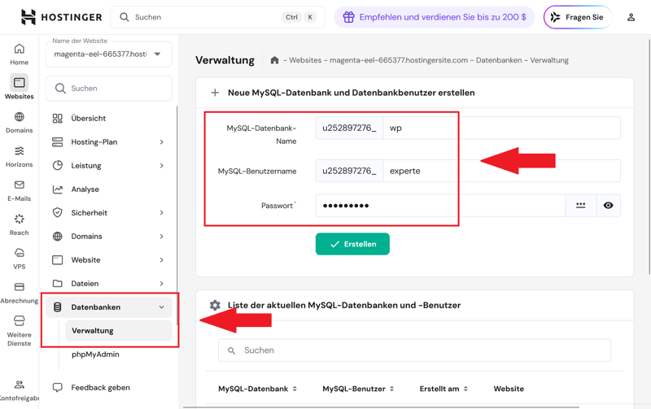Click the Leistung gauge icon

[x=57, y=166]
